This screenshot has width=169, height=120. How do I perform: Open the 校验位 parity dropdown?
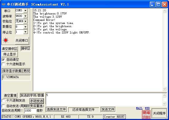[25, 21]
